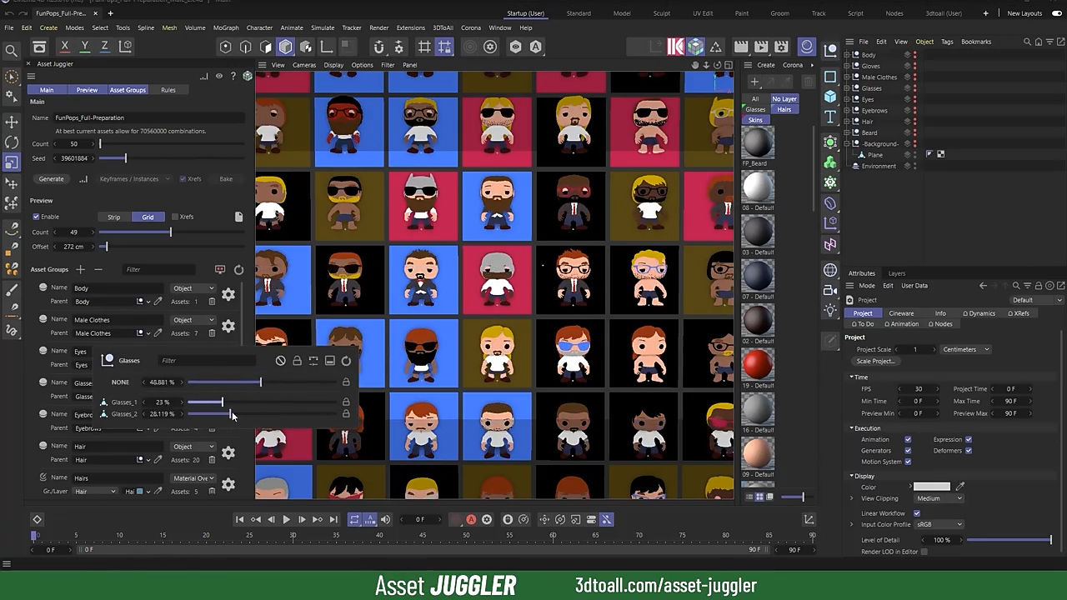Switch to the Rules tab
Screen dimensions: 1067x600
pos(168,90)
